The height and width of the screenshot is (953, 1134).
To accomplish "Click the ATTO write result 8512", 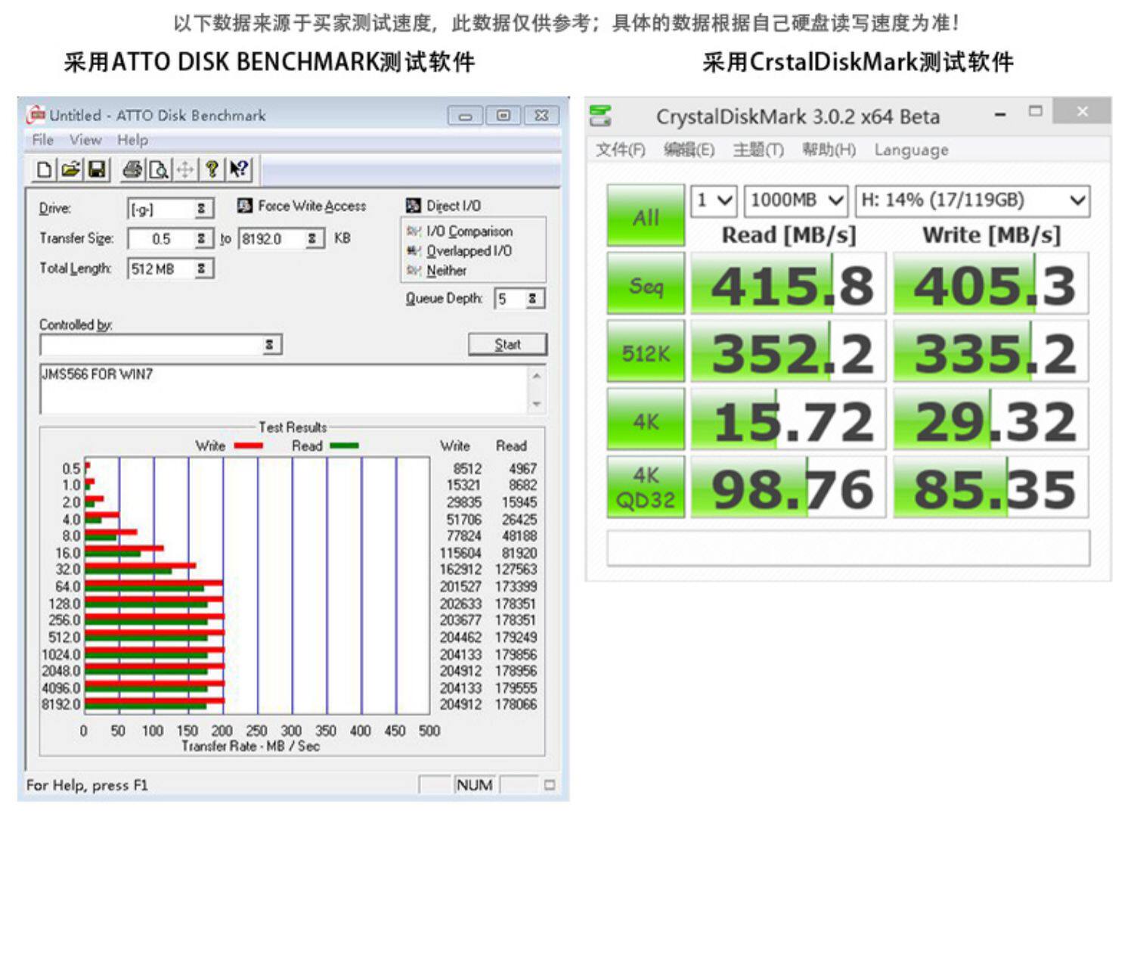I will 467,469.
